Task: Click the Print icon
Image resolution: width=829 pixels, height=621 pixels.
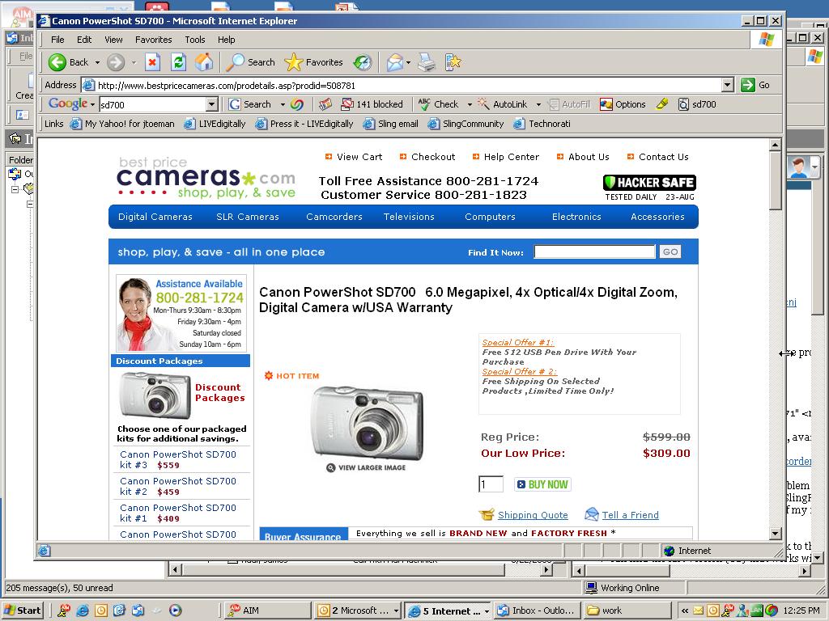Action: [x=427, y=62]
